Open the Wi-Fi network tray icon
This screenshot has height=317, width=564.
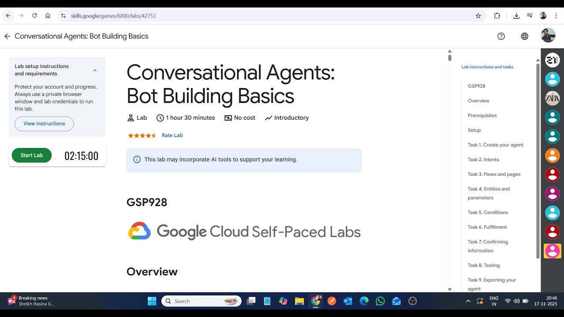point(508,301)
